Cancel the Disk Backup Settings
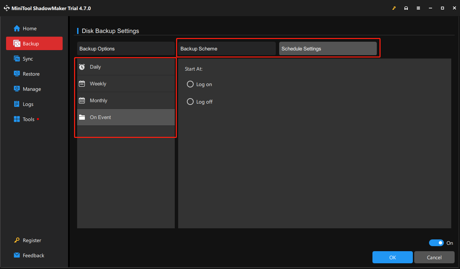460x269 pixels. 434,257
